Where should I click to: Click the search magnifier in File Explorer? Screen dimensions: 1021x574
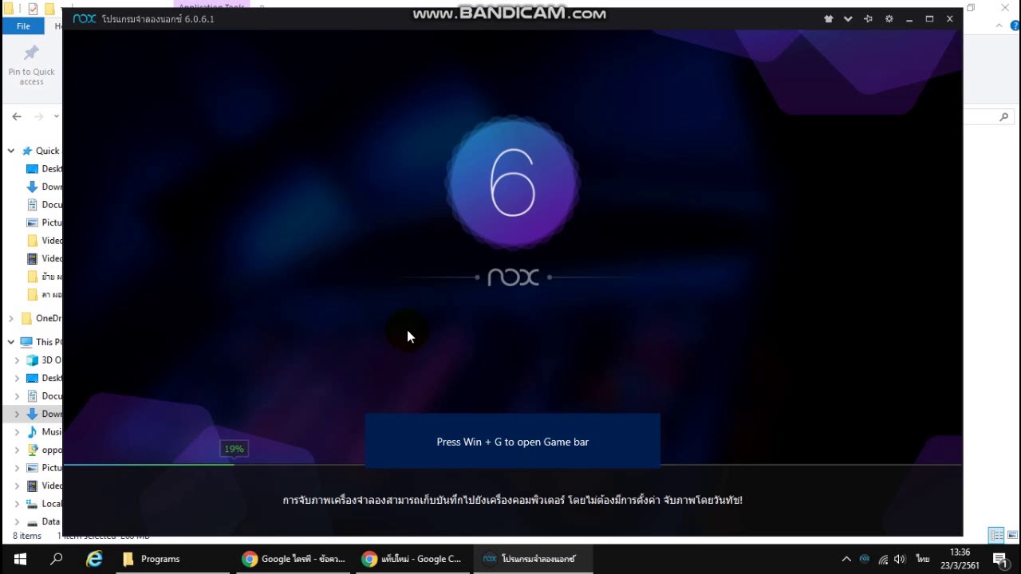click(1004, 116)
